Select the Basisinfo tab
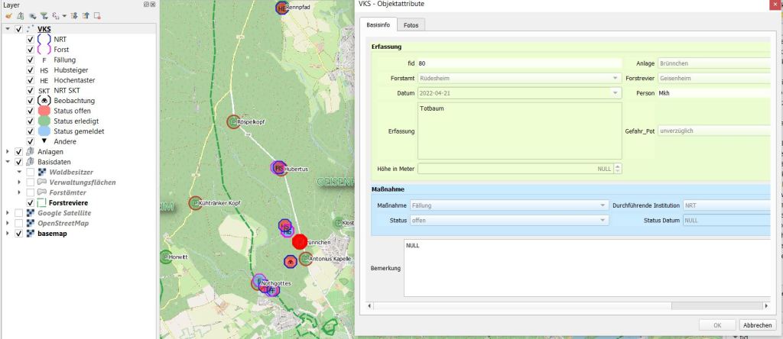783x339 pixels. pos(378,25)
